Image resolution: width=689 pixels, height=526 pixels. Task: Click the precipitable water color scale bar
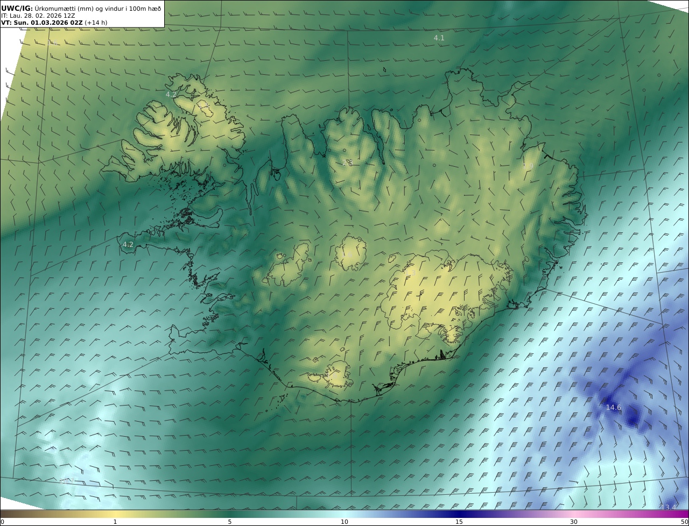(x=344, y=514)
